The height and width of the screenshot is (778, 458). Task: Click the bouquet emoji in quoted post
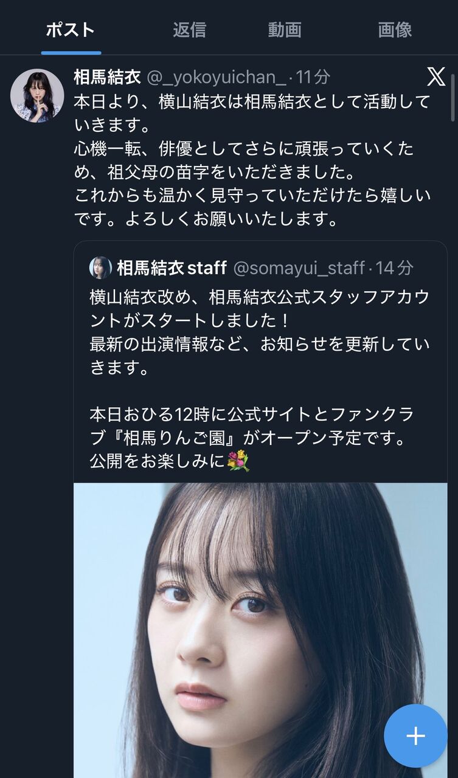(x=238, y=461)
